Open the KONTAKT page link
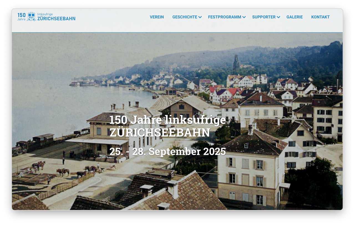Image resolution: width=355 pixels, height=225 pixels. click(x=320, y=17)
